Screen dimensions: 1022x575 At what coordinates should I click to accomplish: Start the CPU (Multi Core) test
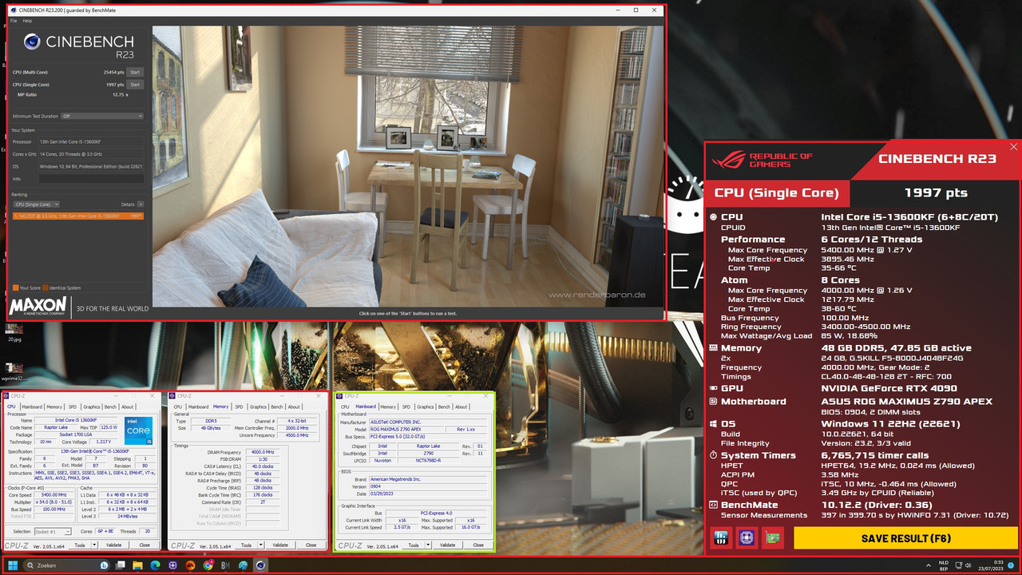135,72
